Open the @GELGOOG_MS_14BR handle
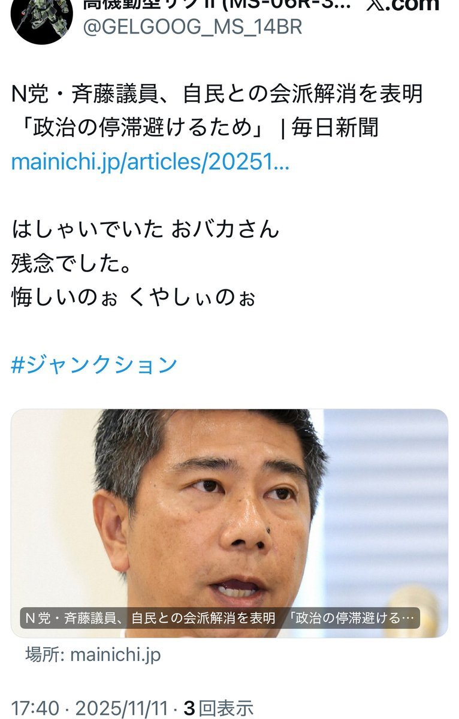This screenshot has height=719, width=459. [x=192, y=27]
